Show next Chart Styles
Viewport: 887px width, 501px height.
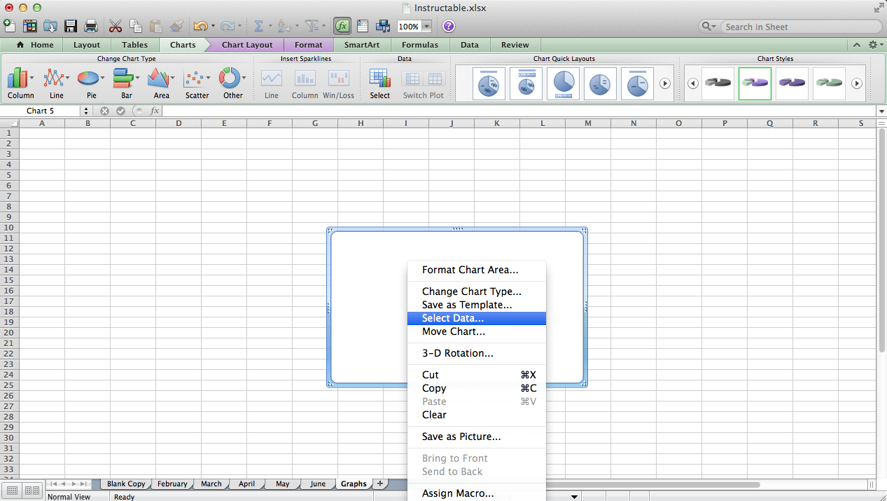[x=856, y=83]
